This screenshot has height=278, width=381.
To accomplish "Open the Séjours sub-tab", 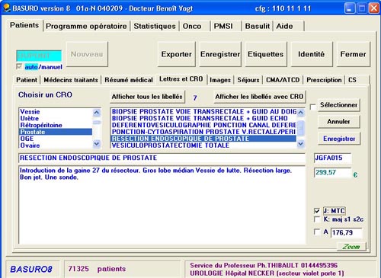I will 248,80.
